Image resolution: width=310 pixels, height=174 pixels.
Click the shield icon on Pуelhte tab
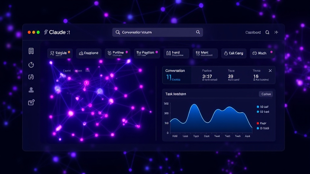(109, 53)
